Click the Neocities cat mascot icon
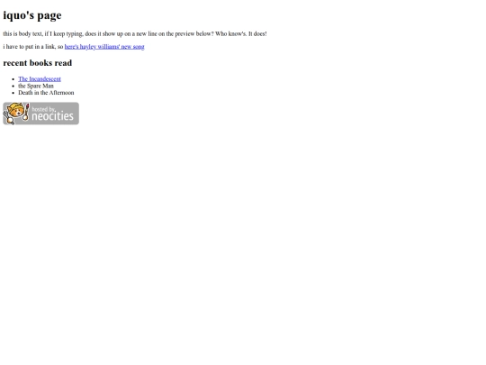 (x=15, y=112)
